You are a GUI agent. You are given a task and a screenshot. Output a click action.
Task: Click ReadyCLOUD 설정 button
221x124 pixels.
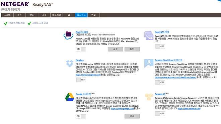(116, 49)
